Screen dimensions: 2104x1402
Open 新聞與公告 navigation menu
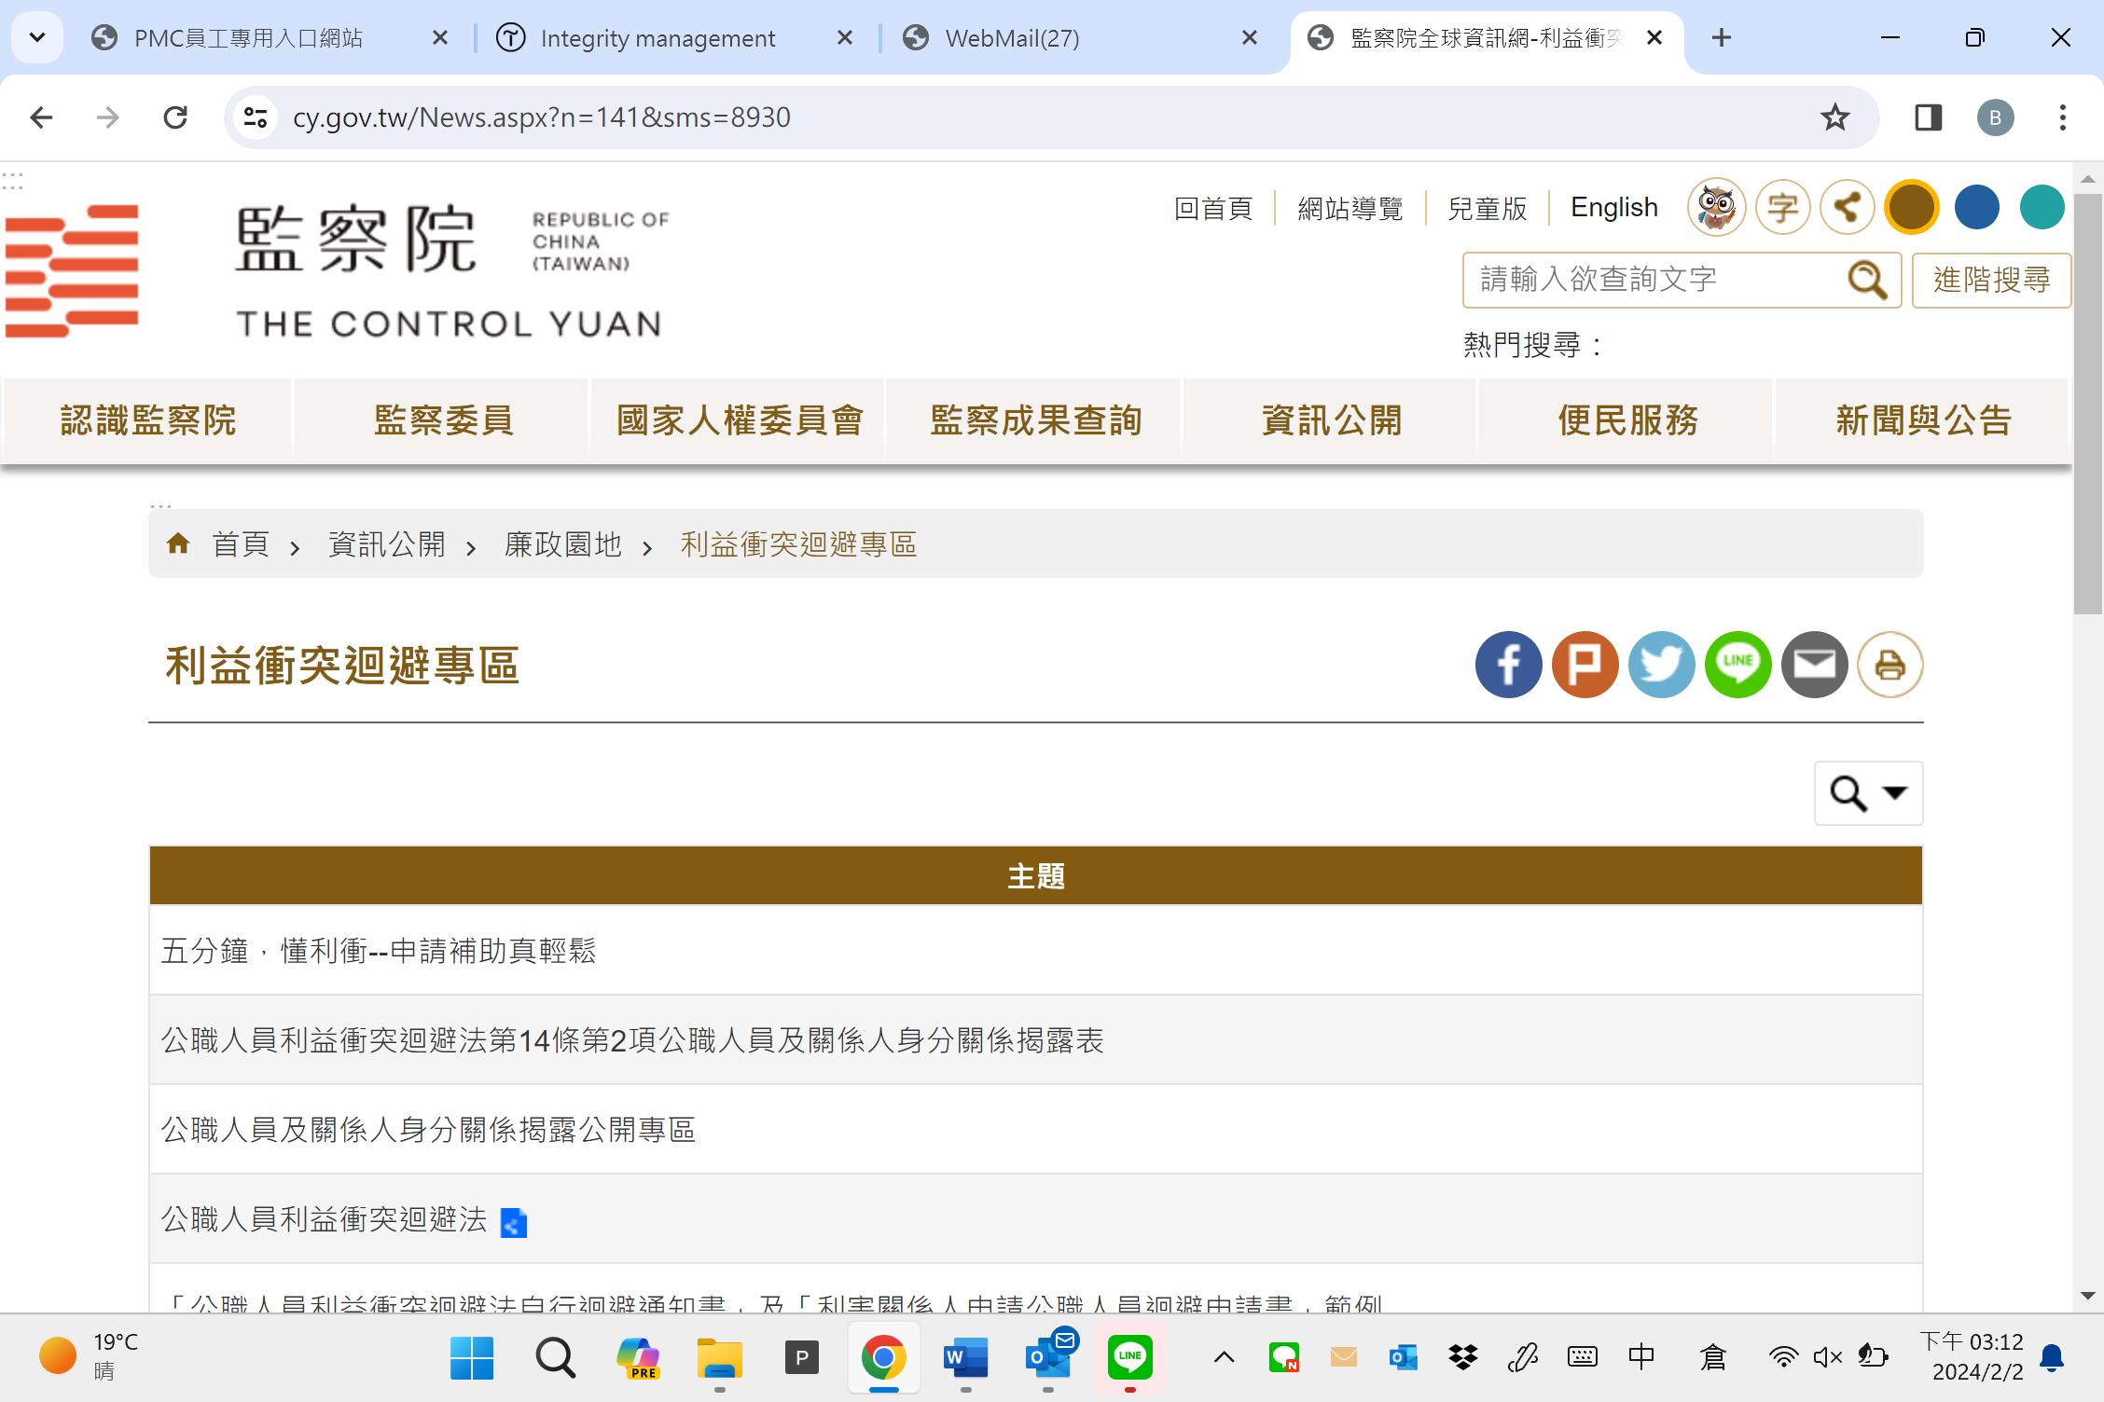(x=1923, y=420)
